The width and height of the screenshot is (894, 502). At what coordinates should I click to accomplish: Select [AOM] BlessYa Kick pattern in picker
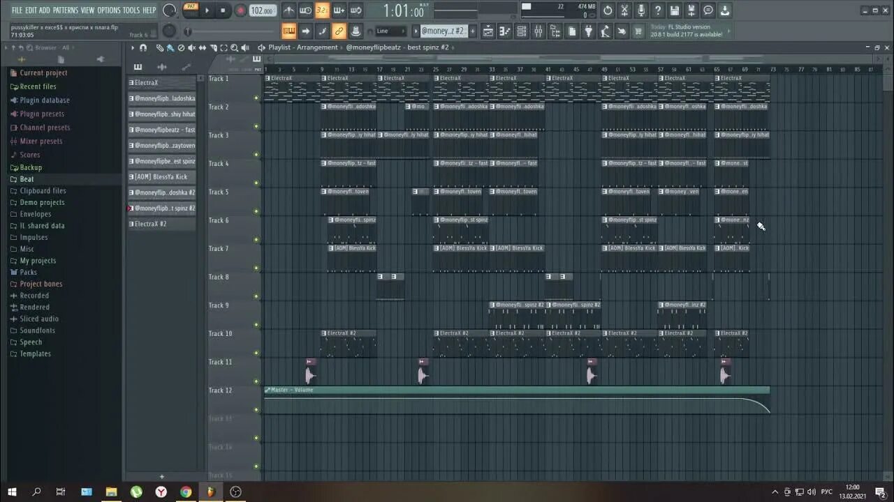point(161,177)
